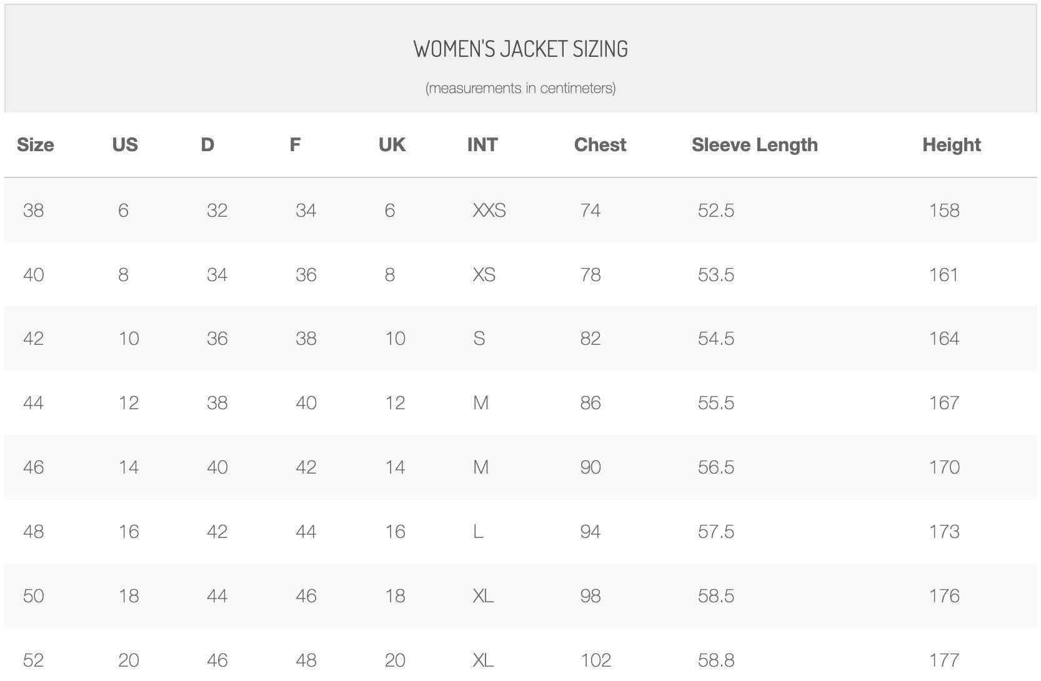Click the Women's Jacket Sizing title

(x=520, y=49)
